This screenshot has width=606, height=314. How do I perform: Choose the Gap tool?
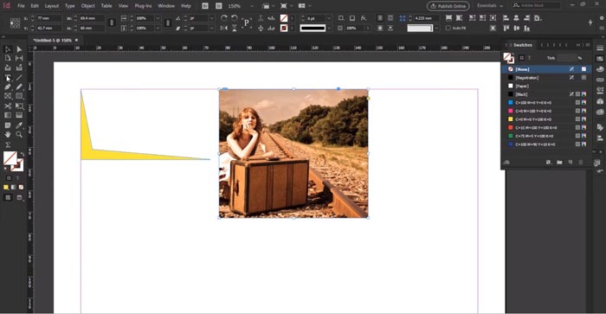(19, 58)
